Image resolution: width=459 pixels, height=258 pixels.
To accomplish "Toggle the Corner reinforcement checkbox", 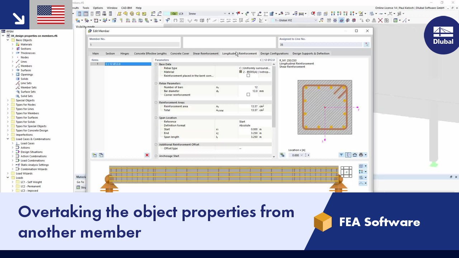I will pos(248,95).
